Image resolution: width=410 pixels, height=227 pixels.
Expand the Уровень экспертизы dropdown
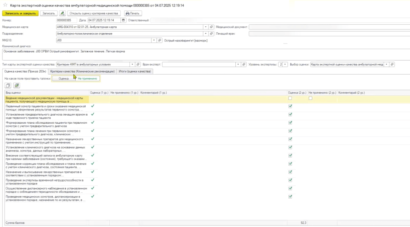[285, 64]
